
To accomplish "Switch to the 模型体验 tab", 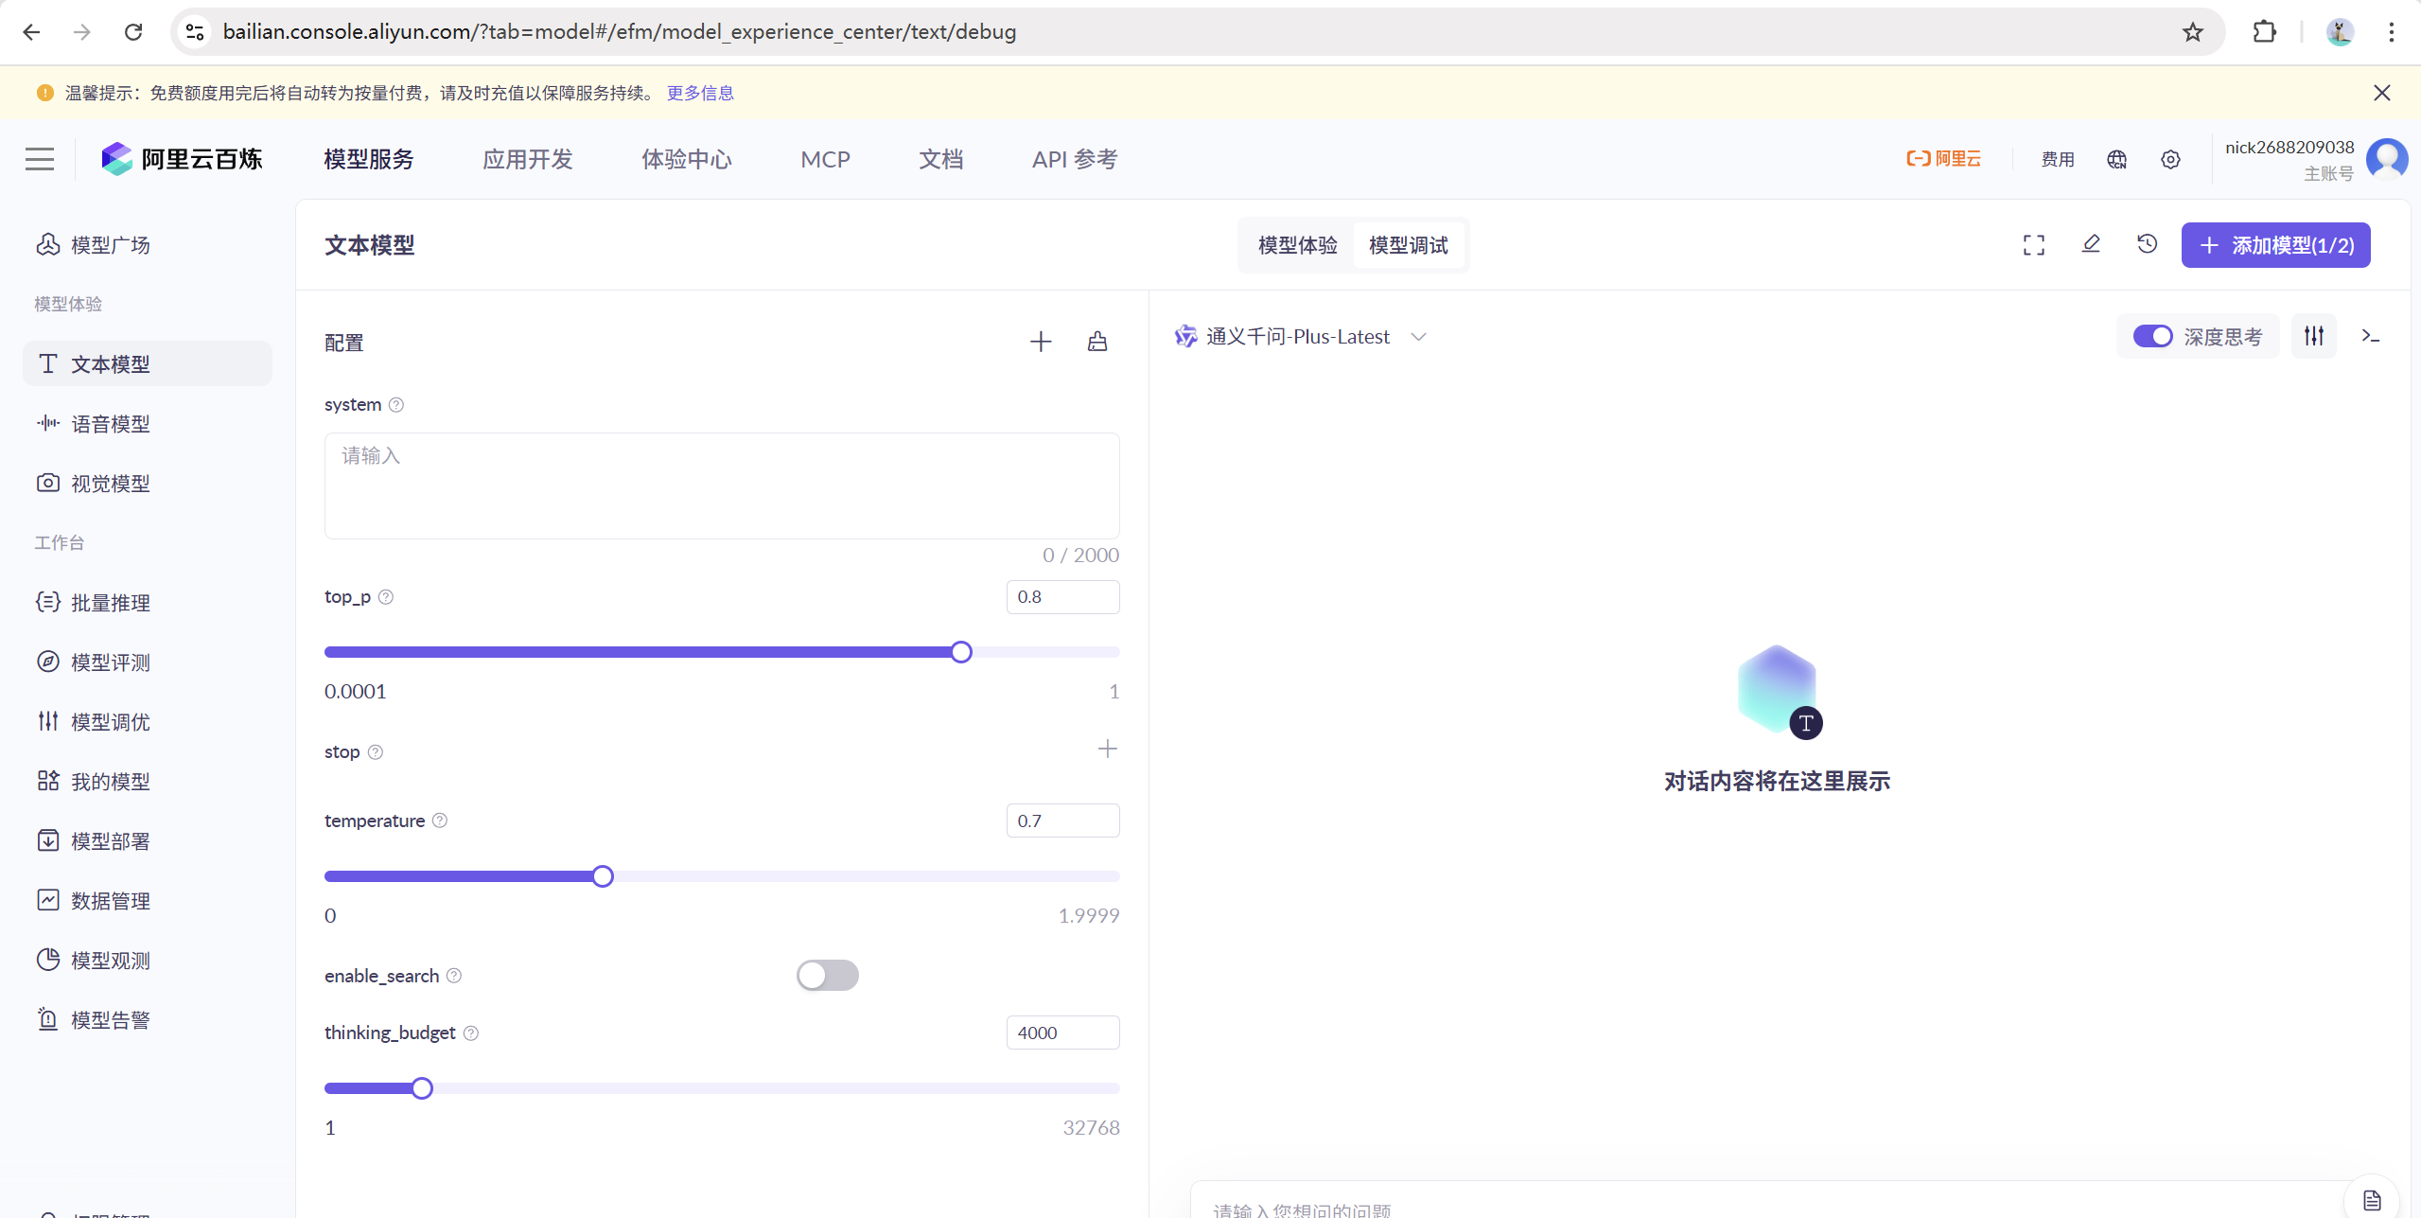I will click(x=1297, y=245).
